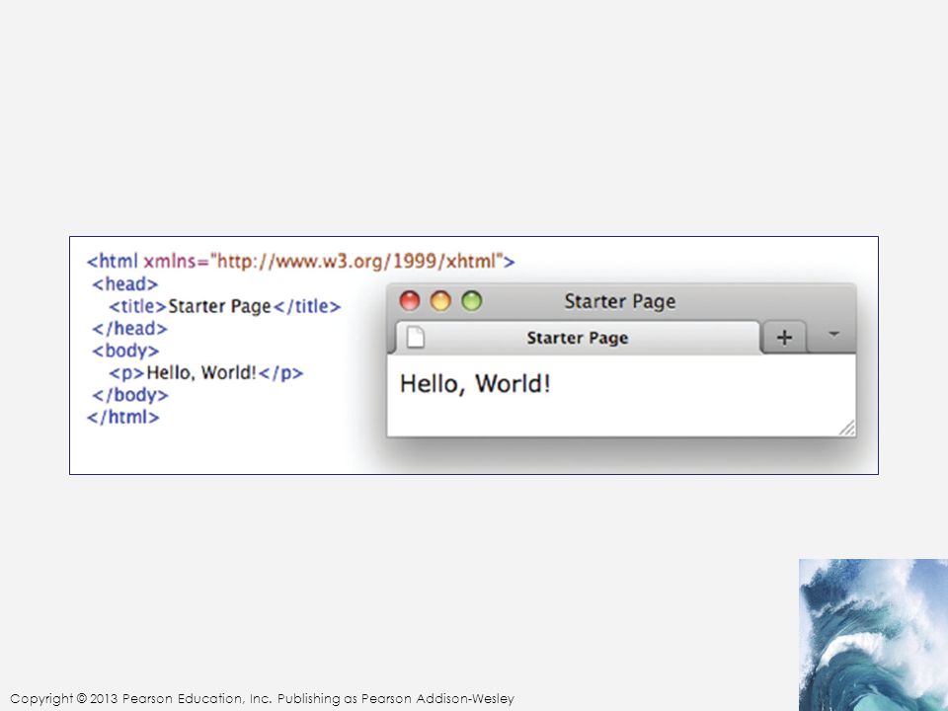Screen dimensions: 948x711
Task: Click the closing head tag in code
Action: tap(129, 328)
